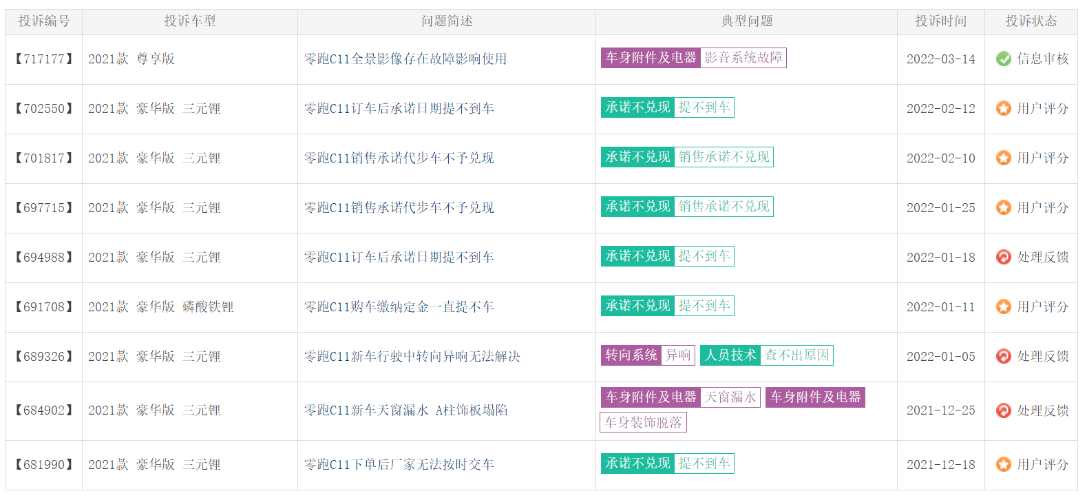The width and height of the screenshot is (1087, 500).
Task: Click orange star icon in row 681990
Action: coord(1004,464)
